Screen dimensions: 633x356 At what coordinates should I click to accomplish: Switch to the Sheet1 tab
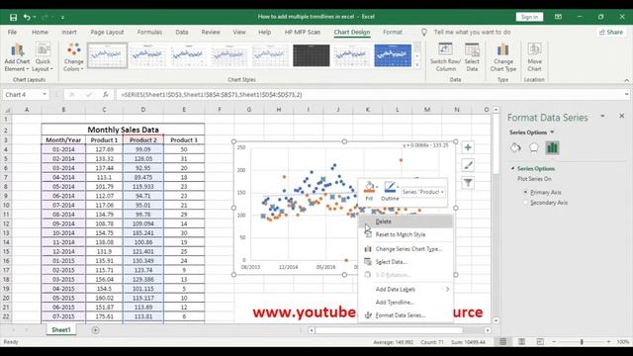[x=61, y=329]
